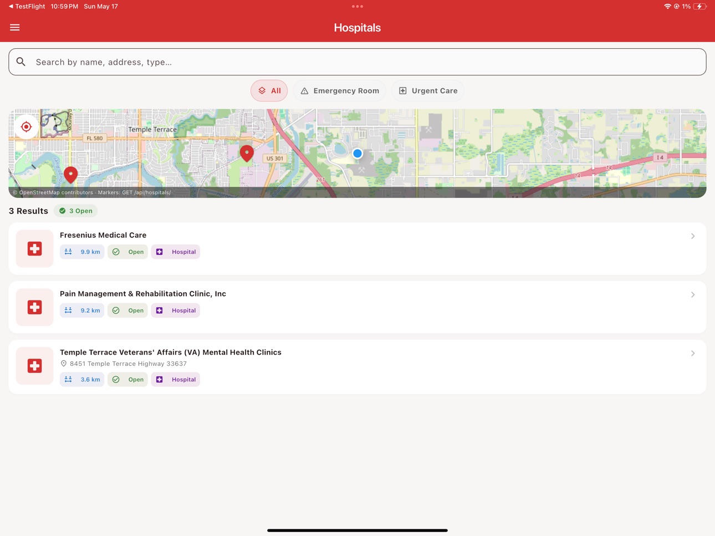Click the 3 Results heading
This screenshot has width=715, height=536.
click(28, 211)
